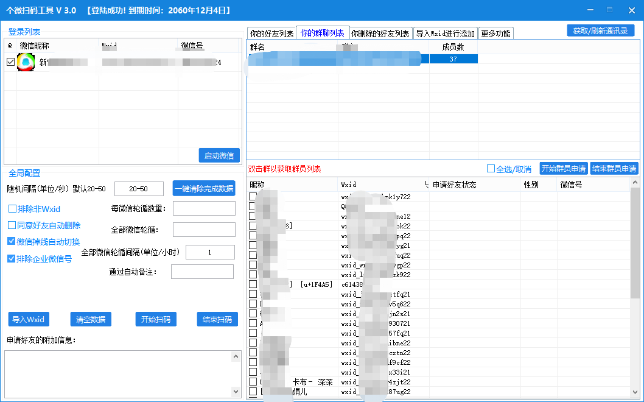644x402 pixels.
Task: Click the 申请好友的附加信息 text area
Action: point(118,373)
